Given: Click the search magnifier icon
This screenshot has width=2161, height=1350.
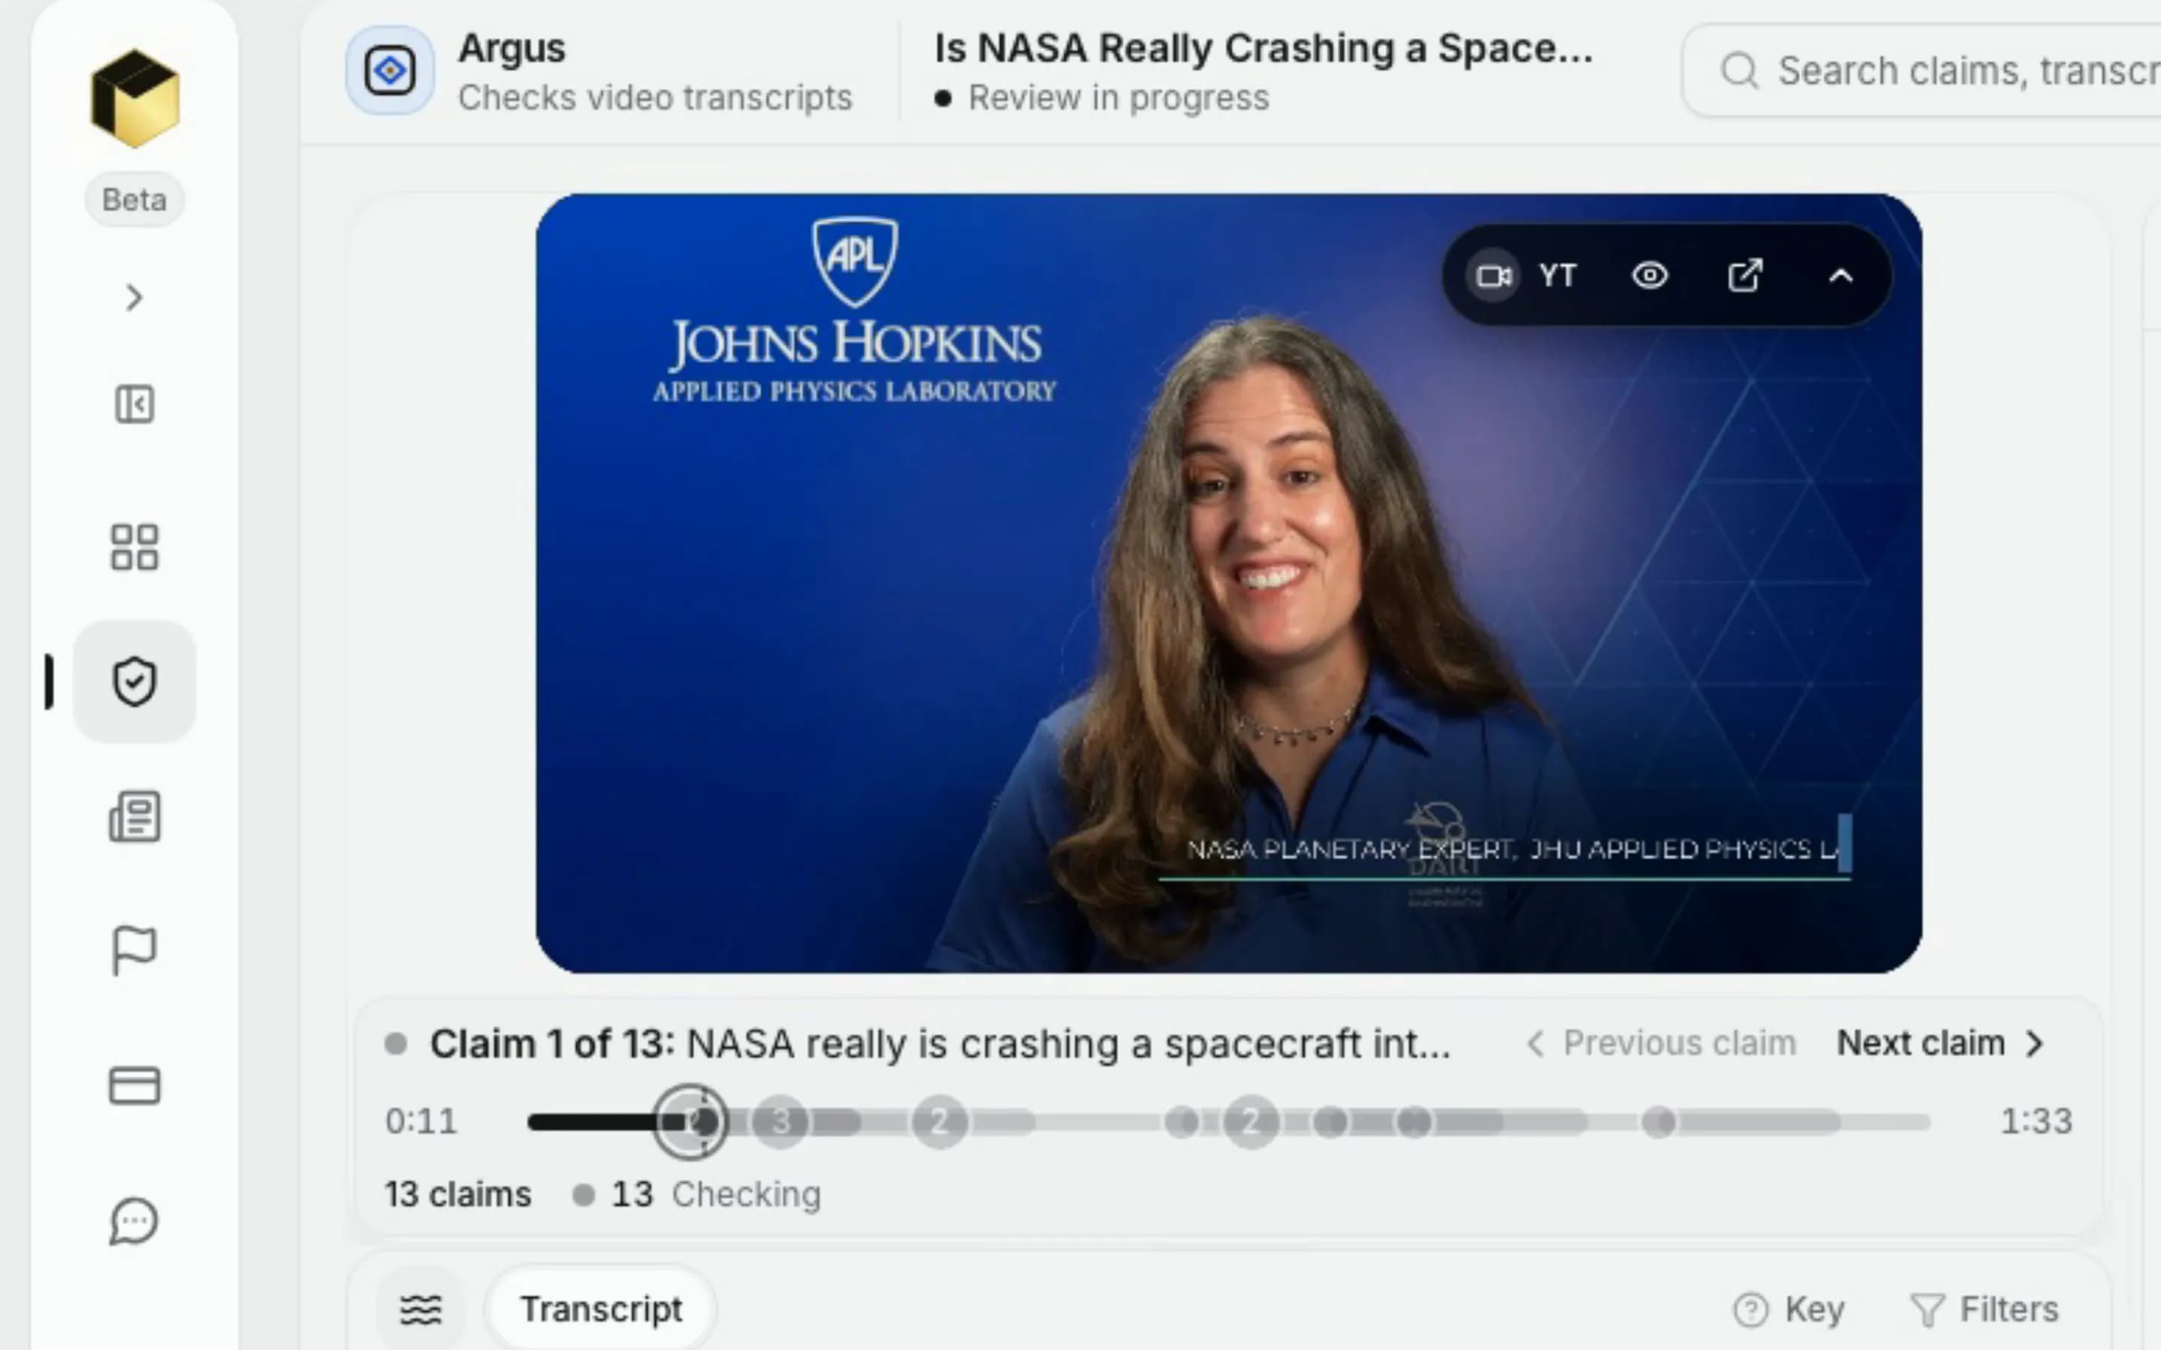Looking at the screenshot, I should click(1739, 70).
